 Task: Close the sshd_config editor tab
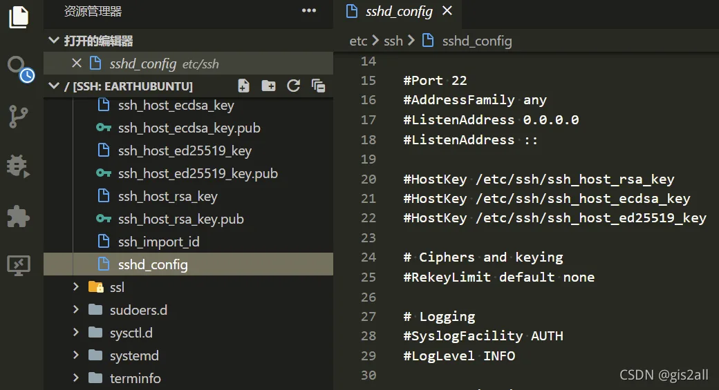tap(447, 10)
